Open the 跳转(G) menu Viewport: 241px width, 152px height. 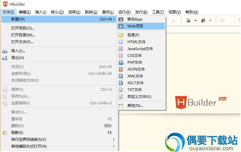91,12
